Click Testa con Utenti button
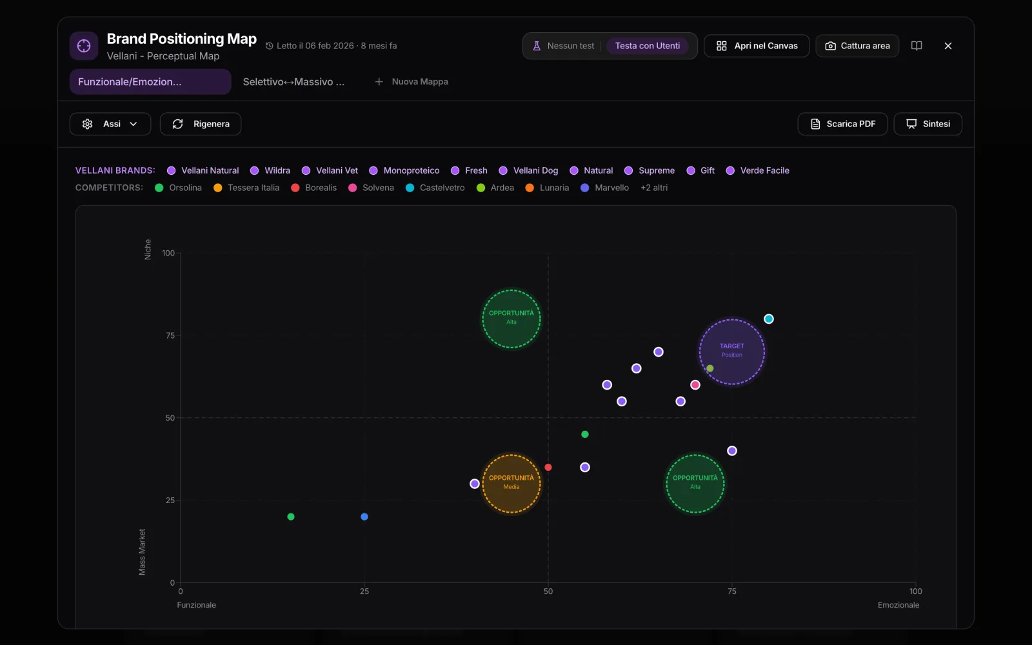The height and width of the screenshot is (645, 1032). [x=648, y=46]
